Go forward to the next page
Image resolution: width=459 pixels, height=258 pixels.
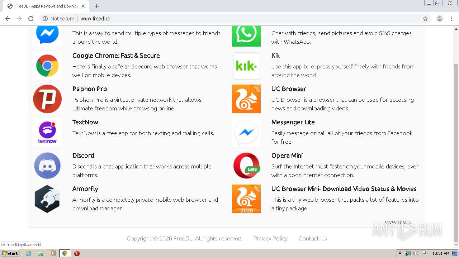point(19,19)
